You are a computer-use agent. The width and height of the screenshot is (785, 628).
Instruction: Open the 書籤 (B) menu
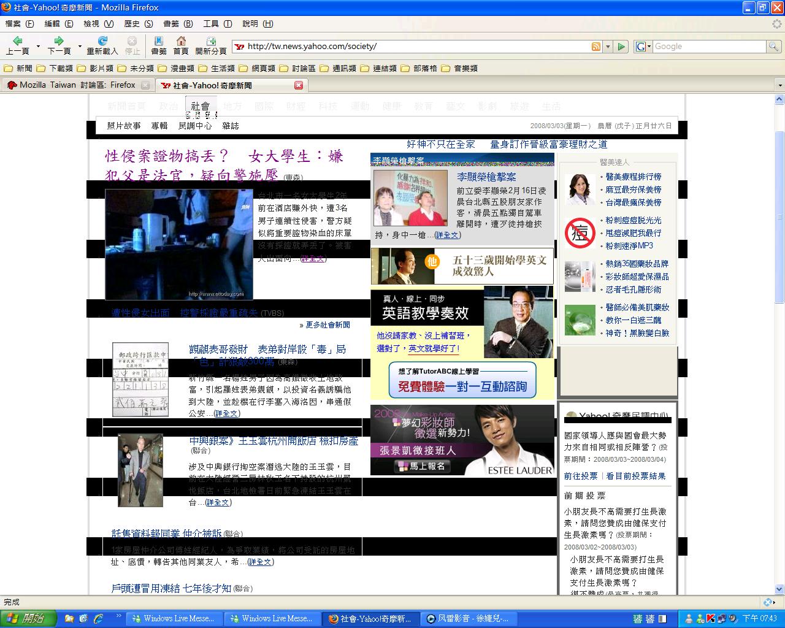[178, 23]
